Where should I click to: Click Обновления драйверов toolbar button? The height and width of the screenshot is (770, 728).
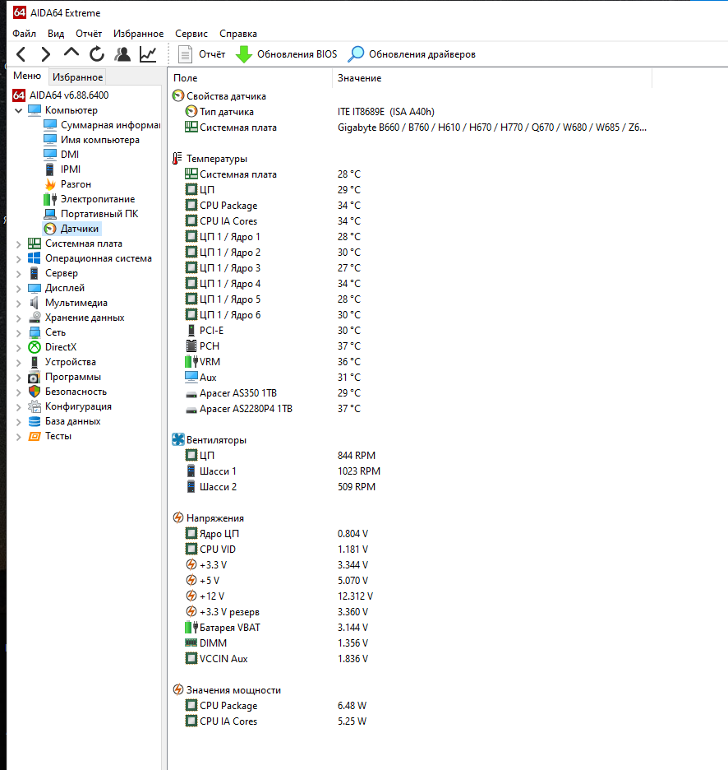pos(412,54)
